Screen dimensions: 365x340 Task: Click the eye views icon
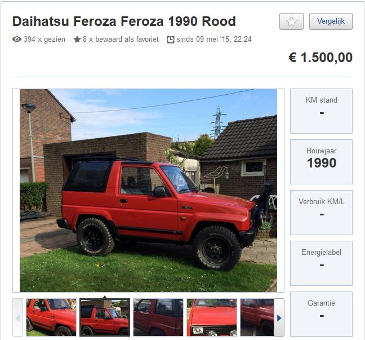pyautogui.click(x=17, y=39)
